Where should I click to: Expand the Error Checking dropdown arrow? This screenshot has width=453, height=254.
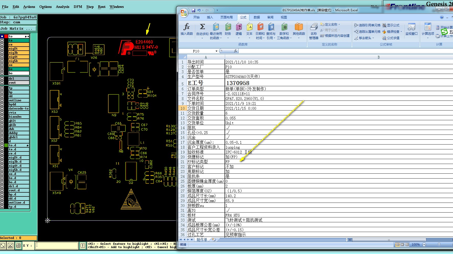pos(401,32)
